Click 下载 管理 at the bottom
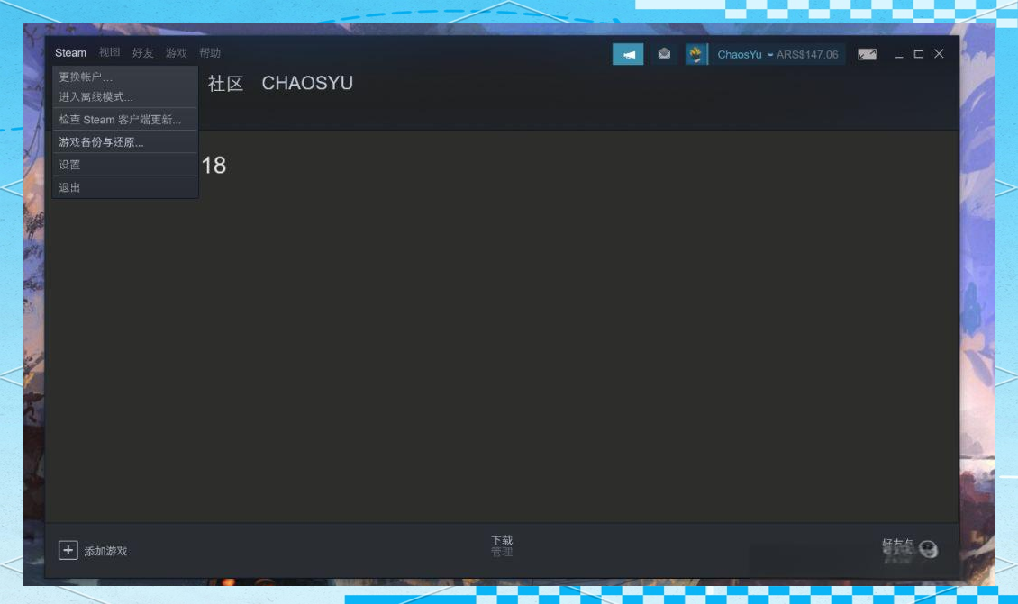Screen dimensions: 1018x604 502,545
